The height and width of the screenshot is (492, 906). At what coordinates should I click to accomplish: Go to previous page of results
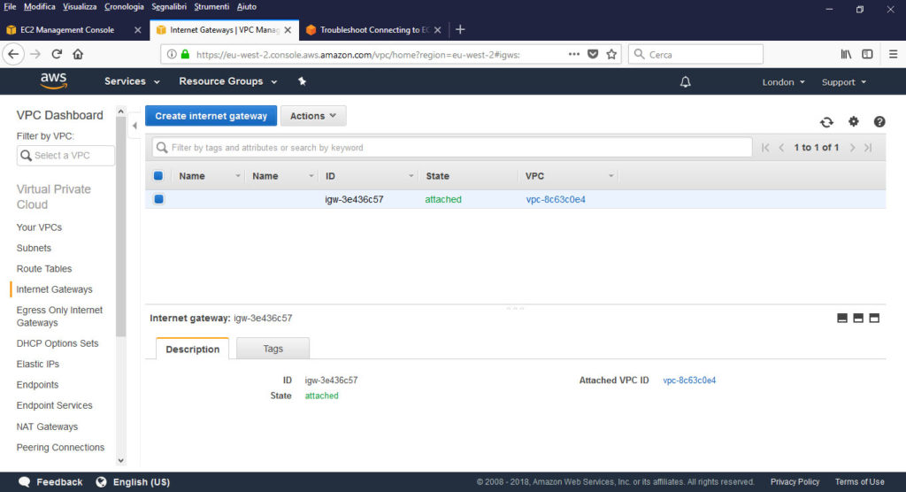pyautogui.click(x=782, y=148)
